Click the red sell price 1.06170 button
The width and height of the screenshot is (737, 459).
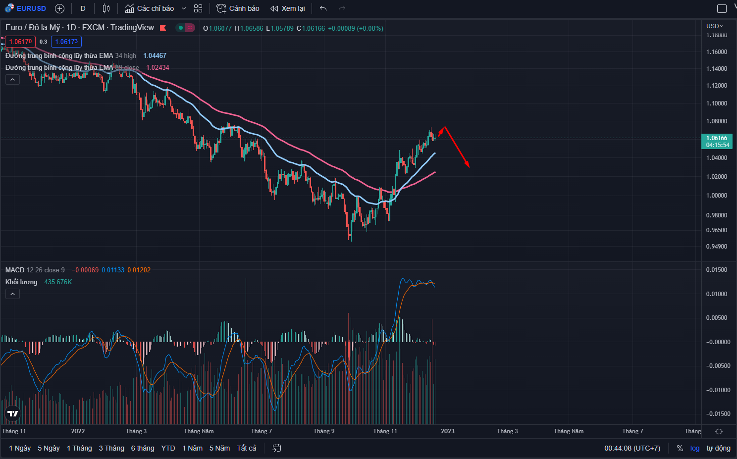coord(20,42)
